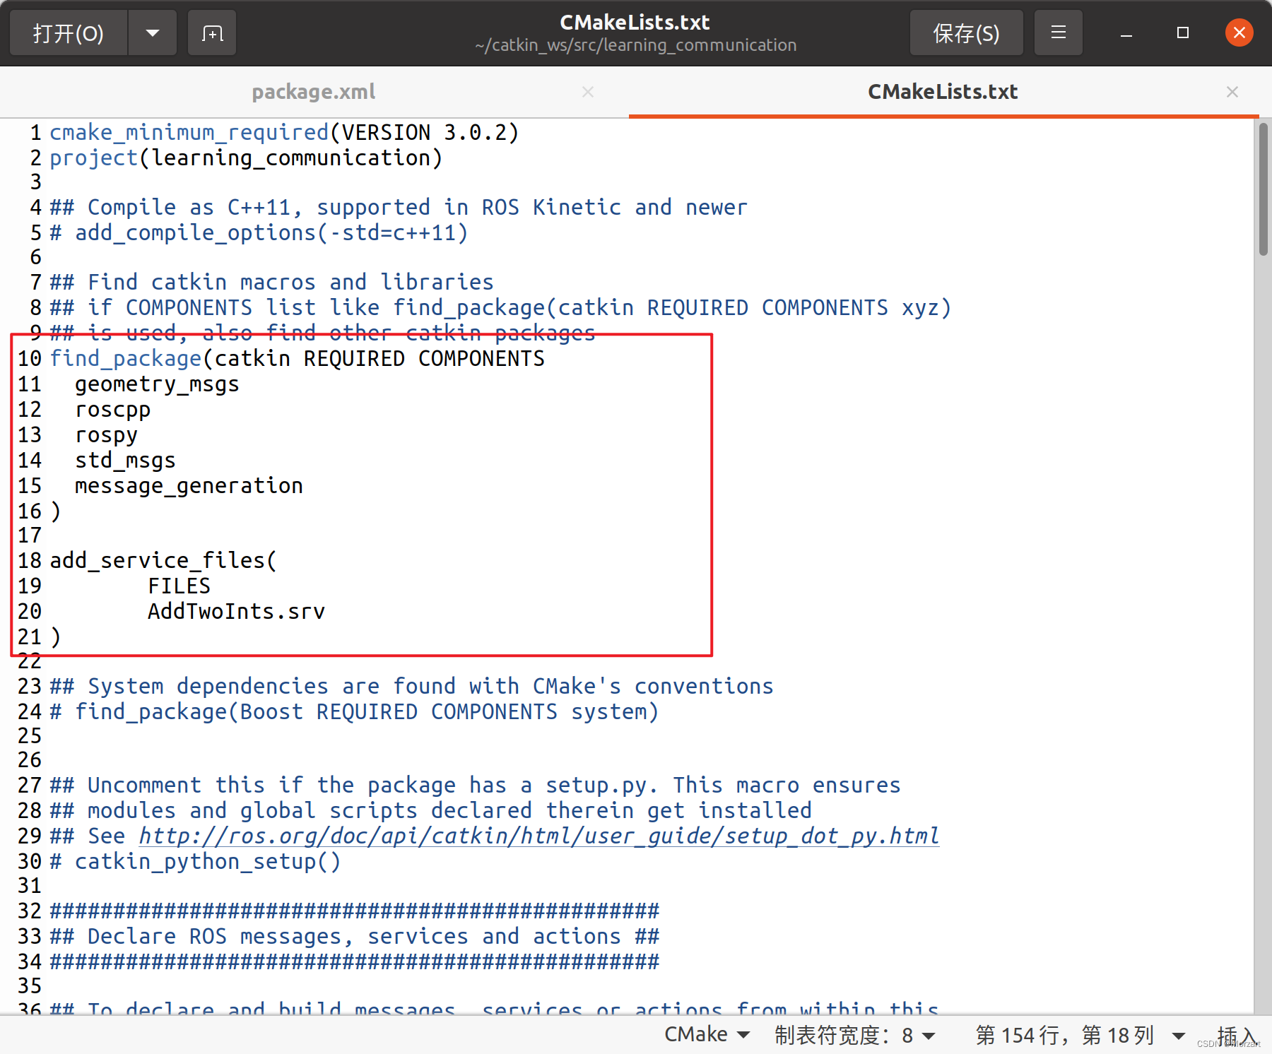This screenshot has width=1272, height=1054.
Task: Click the vertical scrollbar thumb
Action: 1263,189
